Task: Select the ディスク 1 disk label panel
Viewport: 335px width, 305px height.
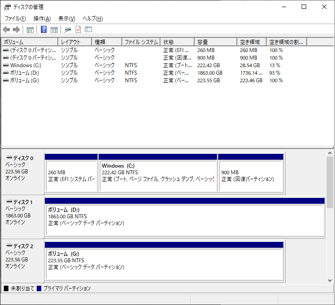Action: click(23, 217)
